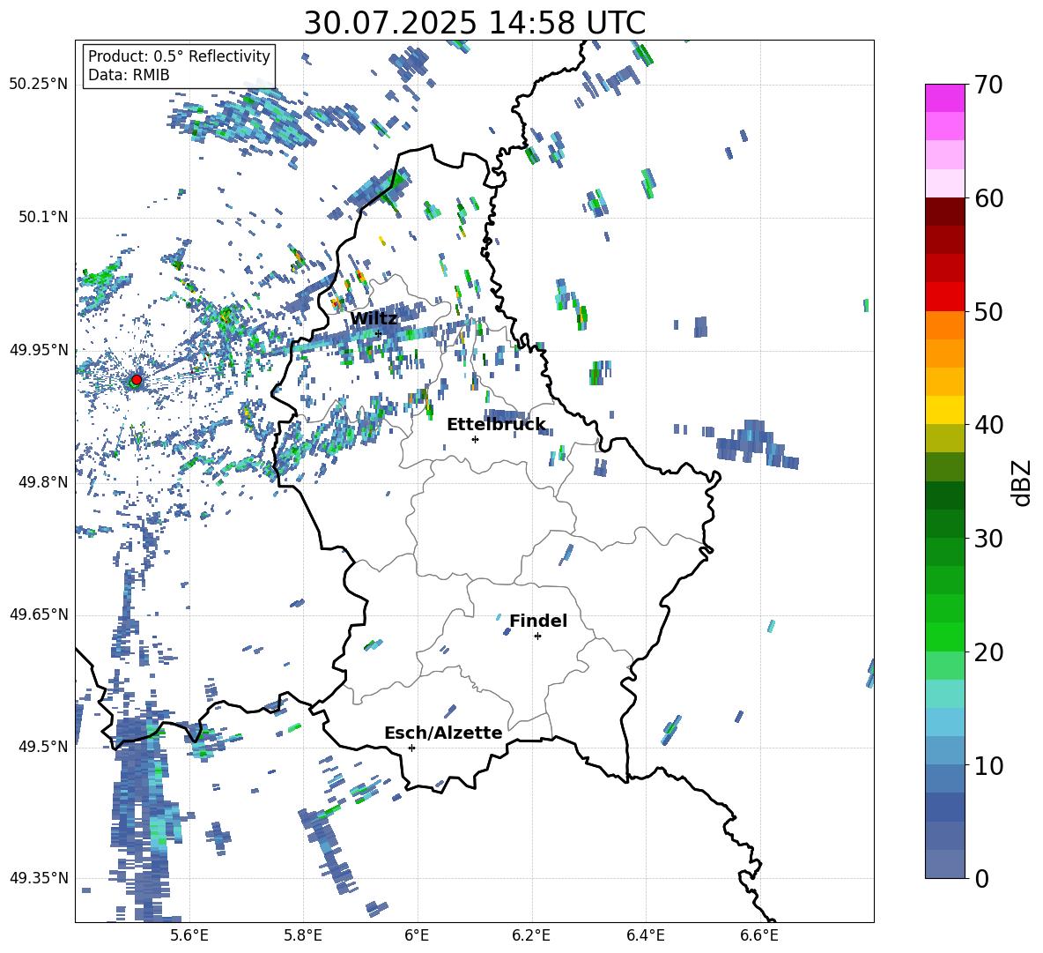
Task: Click the yellow colorbar swatch near 40
Action: click(x=944, y=410)
